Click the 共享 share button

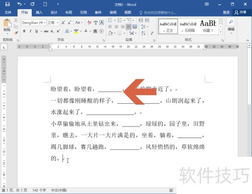point(241,12)
